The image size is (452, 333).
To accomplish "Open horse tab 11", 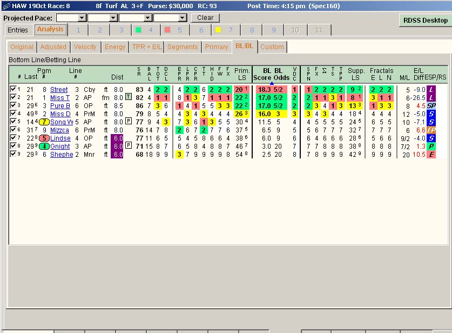I will click(x=319, y=30).
